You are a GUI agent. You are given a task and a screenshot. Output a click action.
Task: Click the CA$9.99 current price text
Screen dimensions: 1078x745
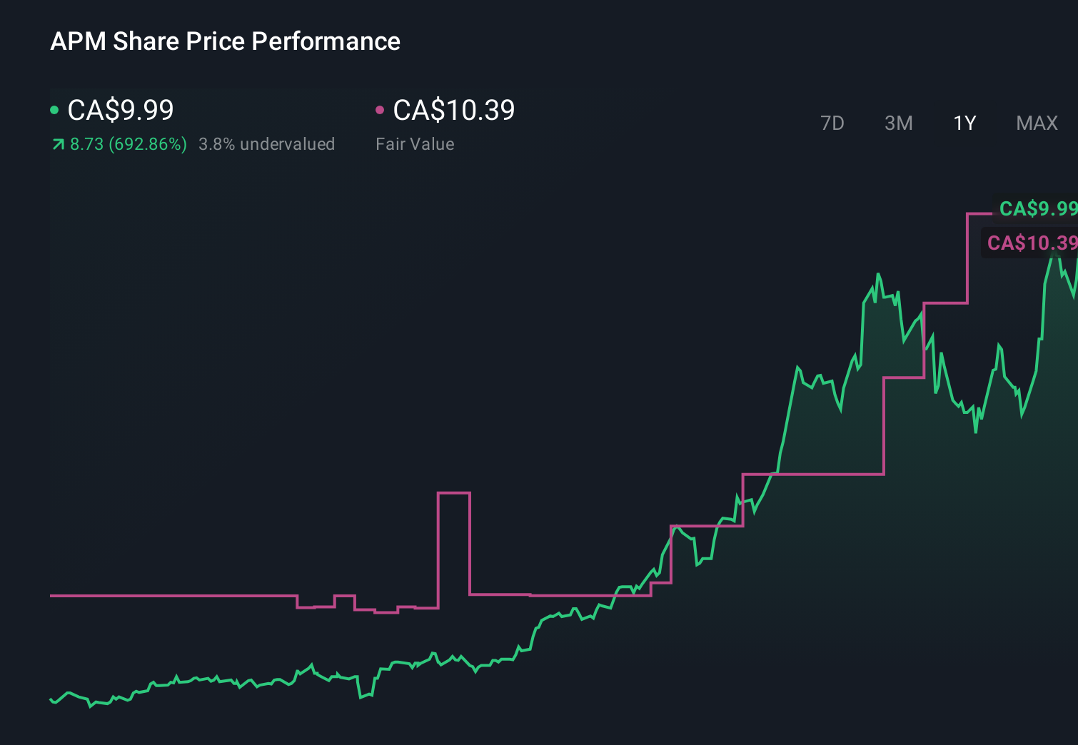click(x=119, y=109)
